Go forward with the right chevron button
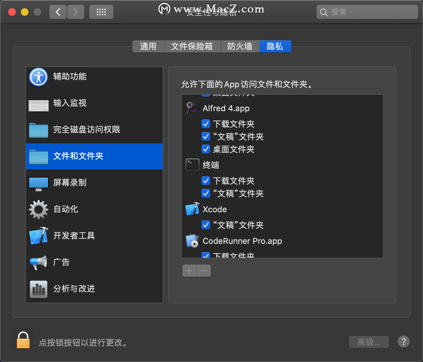 coord(76,12)
